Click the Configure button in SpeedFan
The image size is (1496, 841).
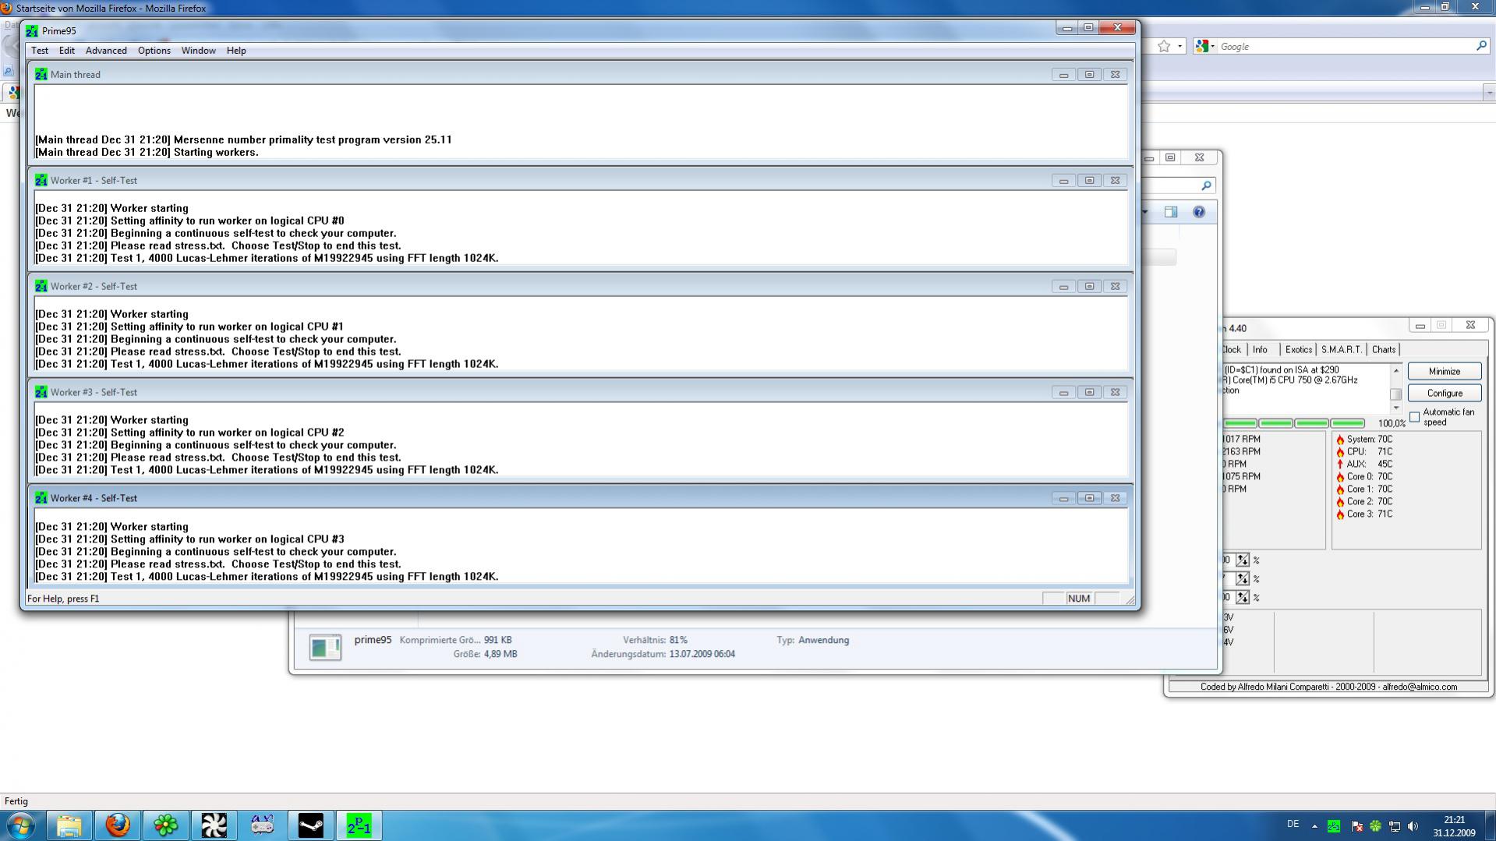[1445, 394]
